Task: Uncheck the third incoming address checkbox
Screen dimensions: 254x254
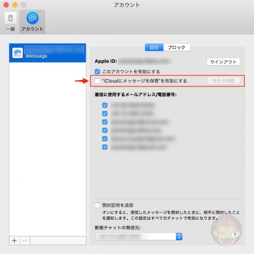Action: [x=105, y=122]
